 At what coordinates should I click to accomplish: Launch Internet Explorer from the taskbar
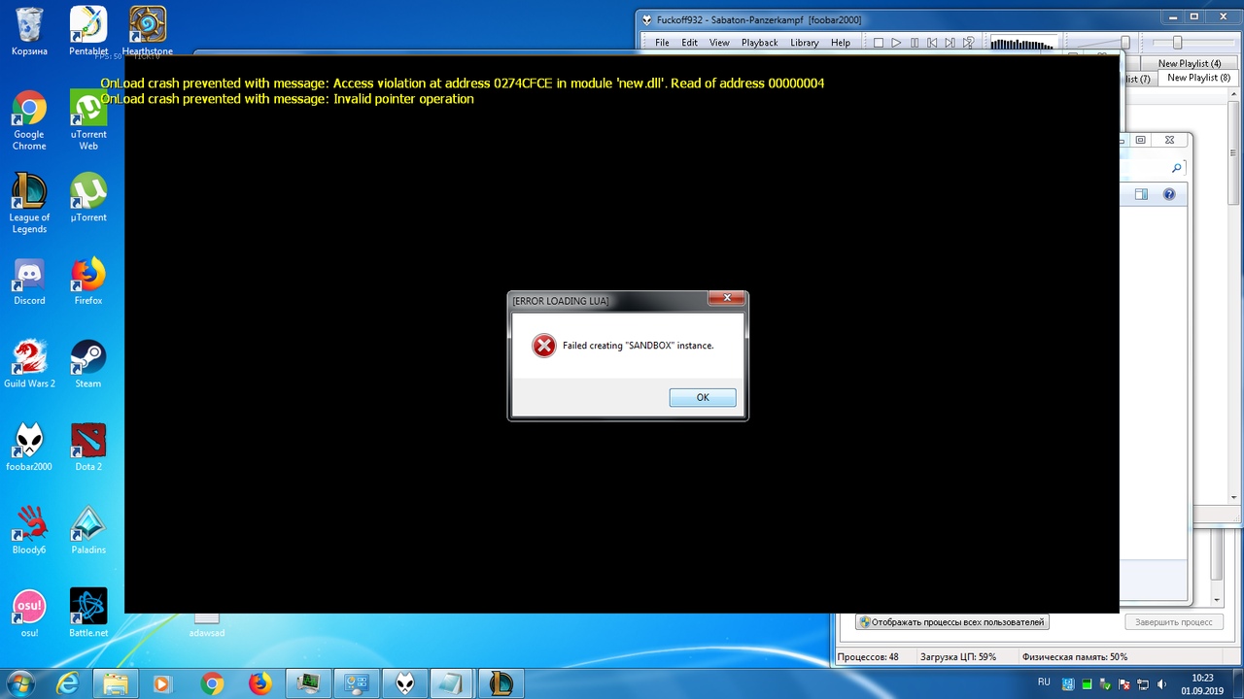coord(67,683)
